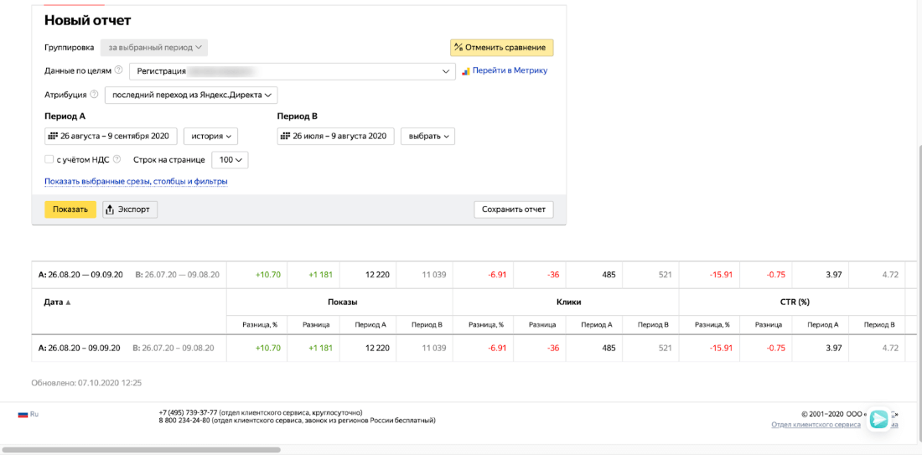Screen dimensions: 922x455
Task: Click the +1 181 value in the summary row
Action: [x=321, y=275]
